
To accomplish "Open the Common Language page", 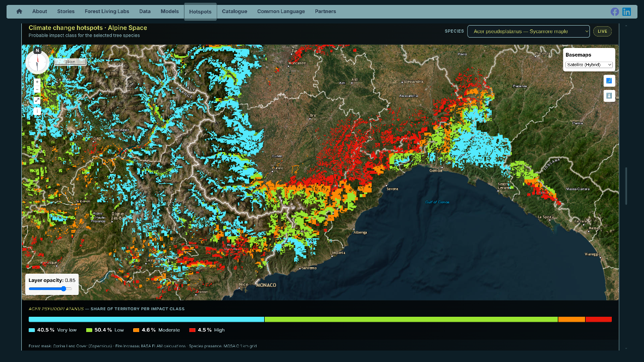I will pyautogui.click(x=281, y=11).
